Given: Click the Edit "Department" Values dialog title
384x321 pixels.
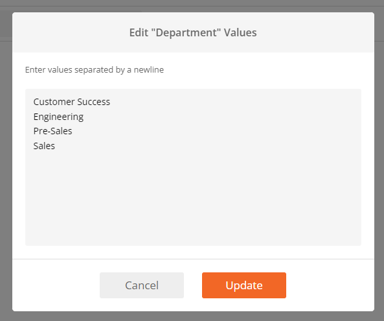Looking at the screenshot, I should click(x=193, y=32).
